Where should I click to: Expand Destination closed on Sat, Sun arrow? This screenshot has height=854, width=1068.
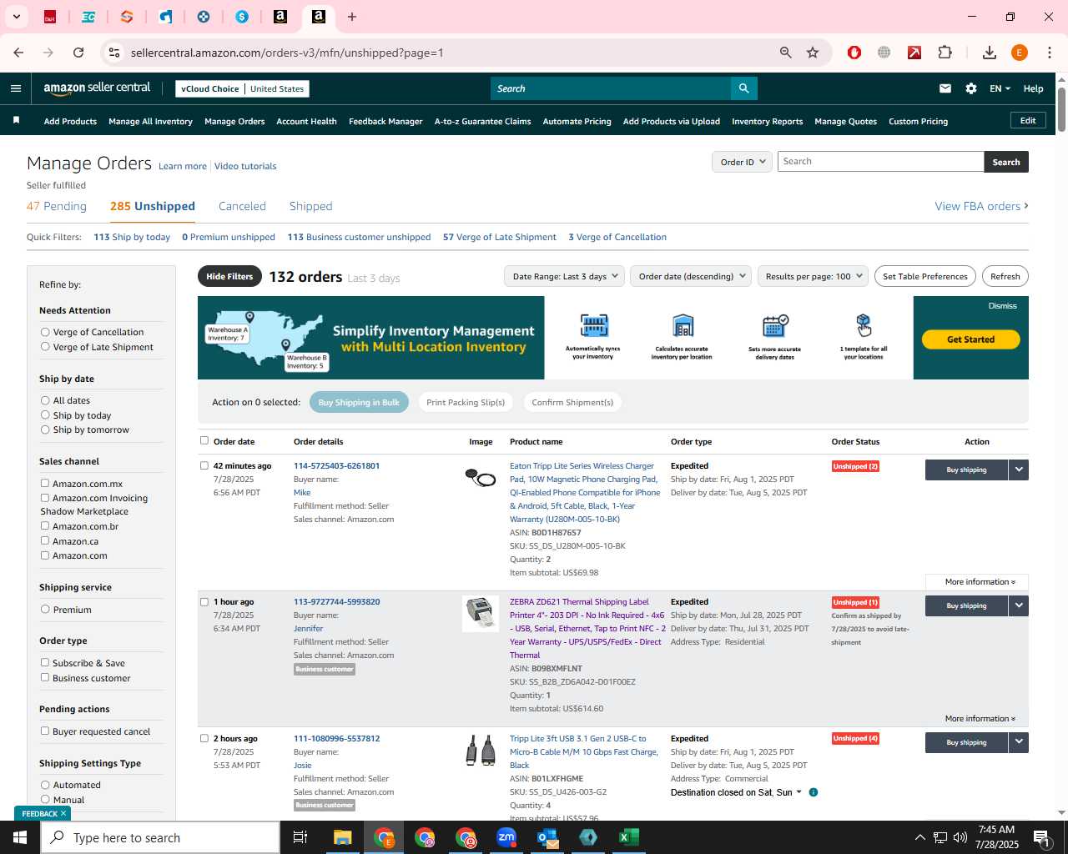coord(798,792)
